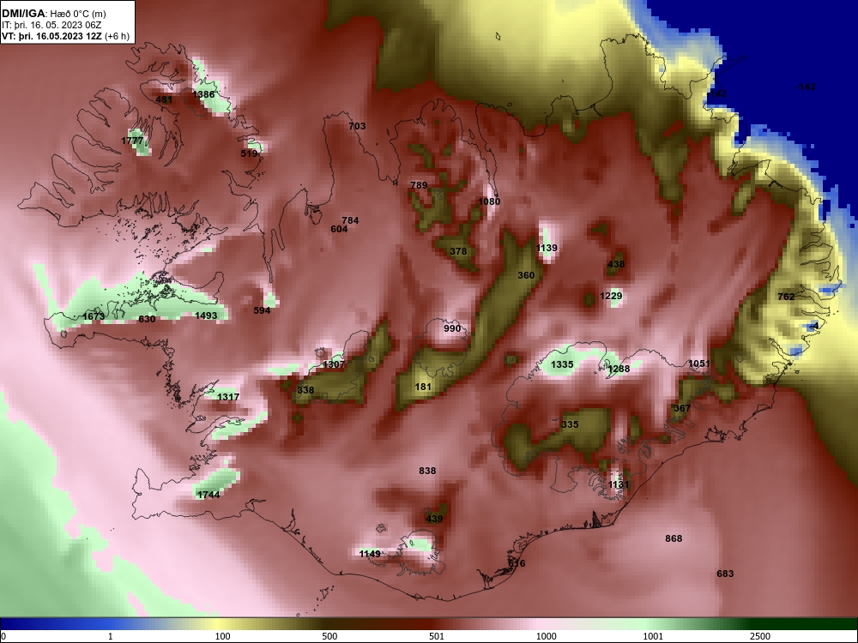Click the 604 label
Viewport: 858px width, 643px height.
point(339,229)
